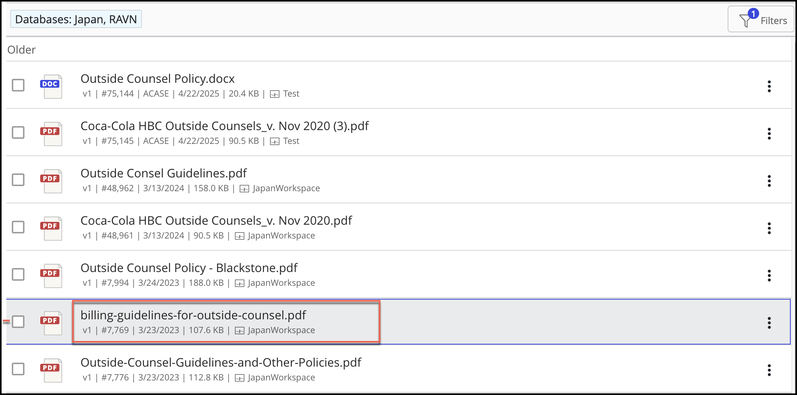This screenshot has height=395, width=797.
Task: Open the Outside-Counsel-Guidelines-and-Other-Policies.pdf document
Action: (x=221, y=363)
